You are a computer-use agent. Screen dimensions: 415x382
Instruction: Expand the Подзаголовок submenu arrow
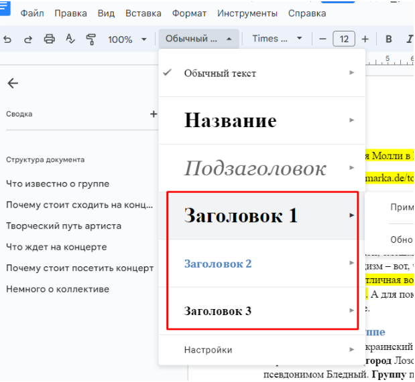pos(351,168)
